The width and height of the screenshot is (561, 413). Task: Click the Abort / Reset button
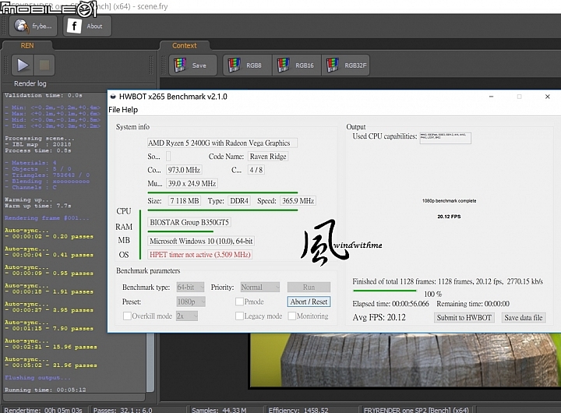tap(309, 302)
